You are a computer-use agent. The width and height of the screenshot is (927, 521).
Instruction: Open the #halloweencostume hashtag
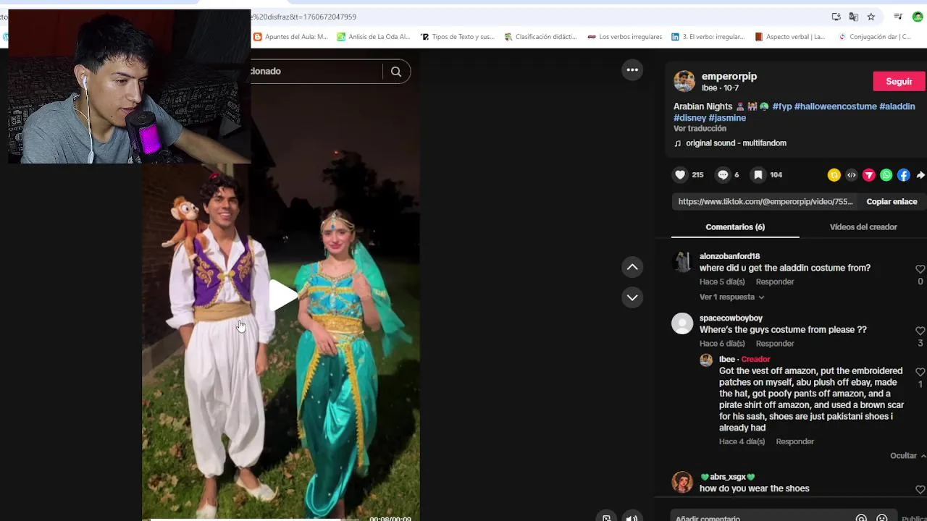point(836,106)
